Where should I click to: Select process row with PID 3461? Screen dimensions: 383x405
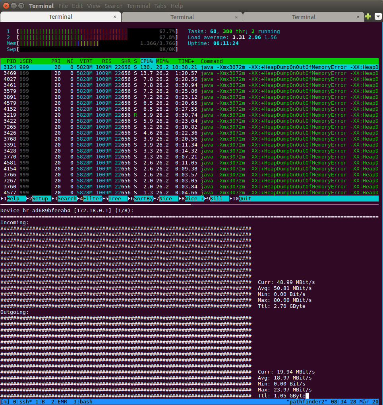(190, 85)
